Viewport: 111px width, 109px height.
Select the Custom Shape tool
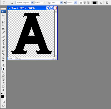tap(3, 75)
